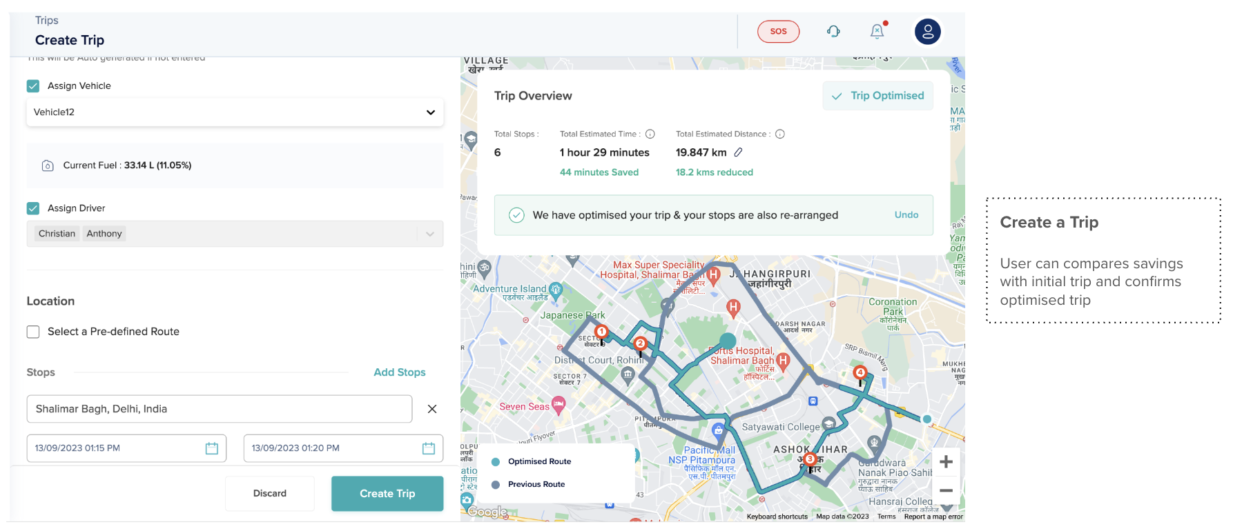Zoom out the map with minus button
This screenshot has height=531, width=1233.
(x=946, y=490)
